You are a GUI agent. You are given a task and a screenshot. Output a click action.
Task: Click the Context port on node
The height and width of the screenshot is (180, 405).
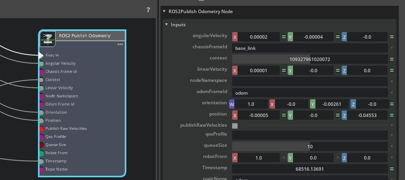tap(41, 80)
